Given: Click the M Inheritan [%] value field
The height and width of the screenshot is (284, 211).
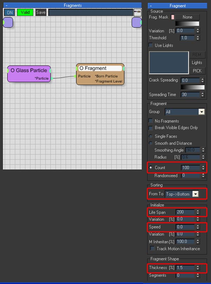Looking at the screenshot, I should [185, 242].
